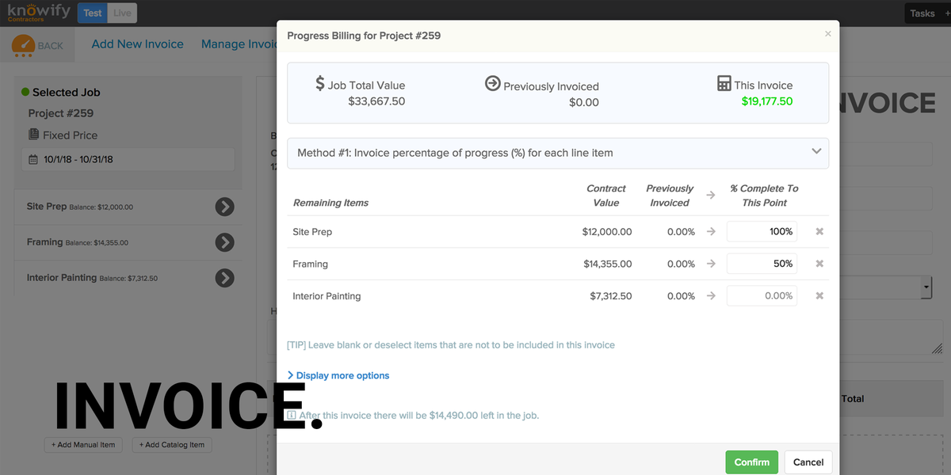Open the billing Method #1 dropdown

point(558,153)
